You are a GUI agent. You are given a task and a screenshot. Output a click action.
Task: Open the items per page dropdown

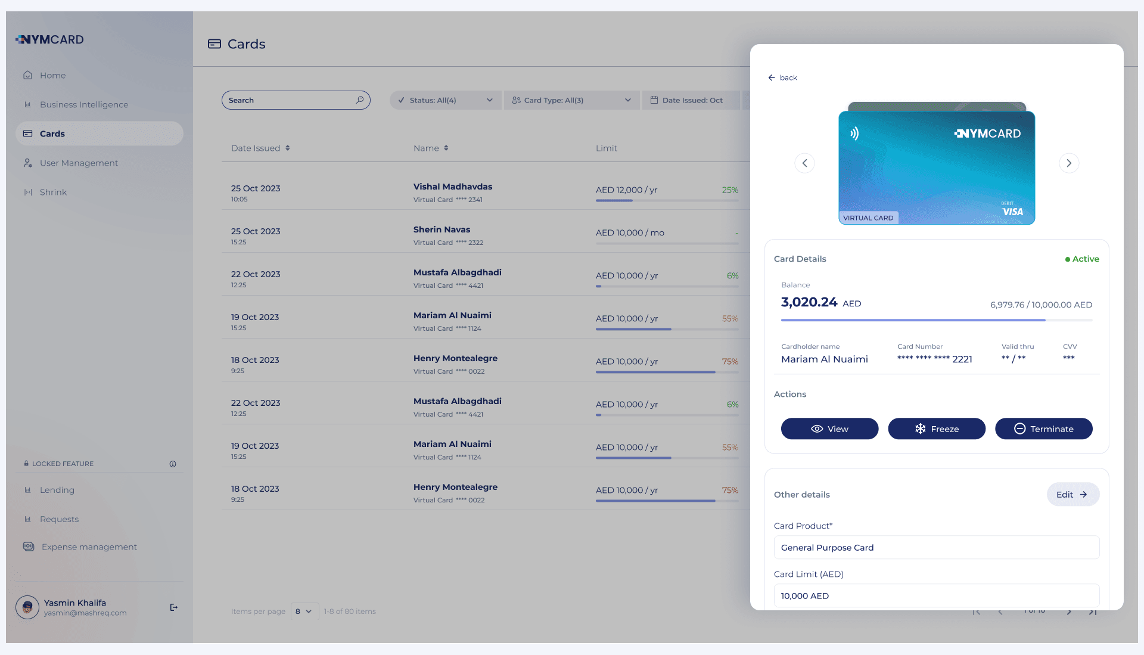304,611
